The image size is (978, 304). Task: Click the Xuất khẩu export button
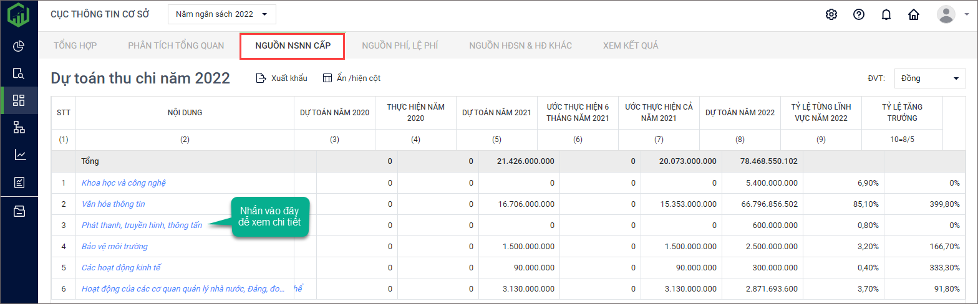click(x=282, y=78)
